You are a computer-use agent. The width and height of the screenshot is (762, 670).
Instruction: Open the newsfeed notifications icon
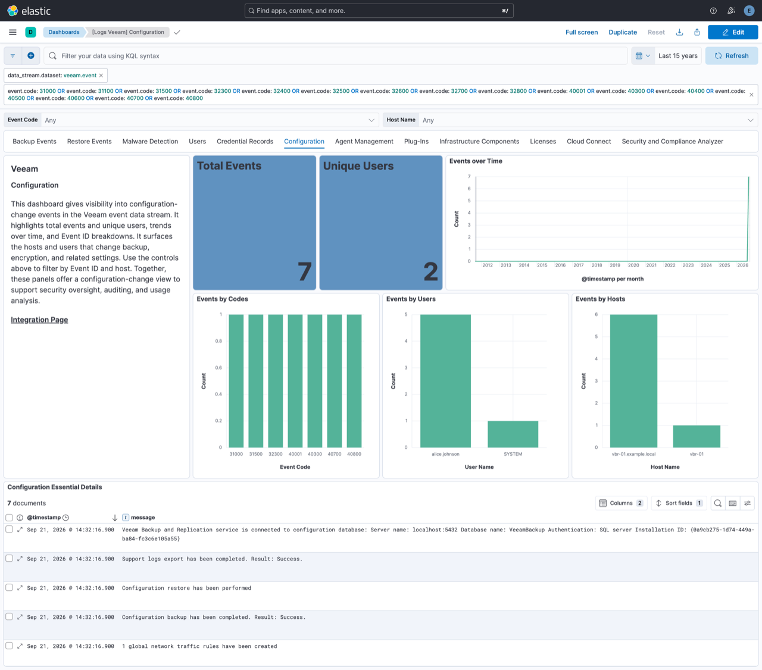point(731,11)
